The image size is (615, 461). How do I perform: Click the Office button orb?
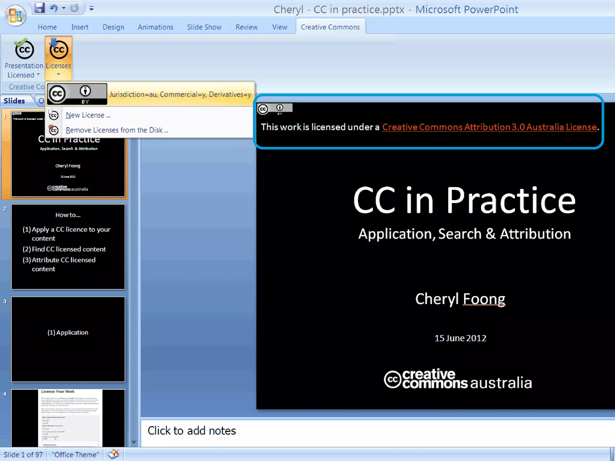pyautogui.click(x=15, y=15)
